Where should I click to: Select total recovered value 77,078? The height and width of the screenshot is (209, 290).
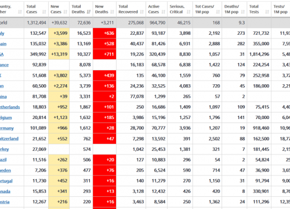(x=137, y=96)
